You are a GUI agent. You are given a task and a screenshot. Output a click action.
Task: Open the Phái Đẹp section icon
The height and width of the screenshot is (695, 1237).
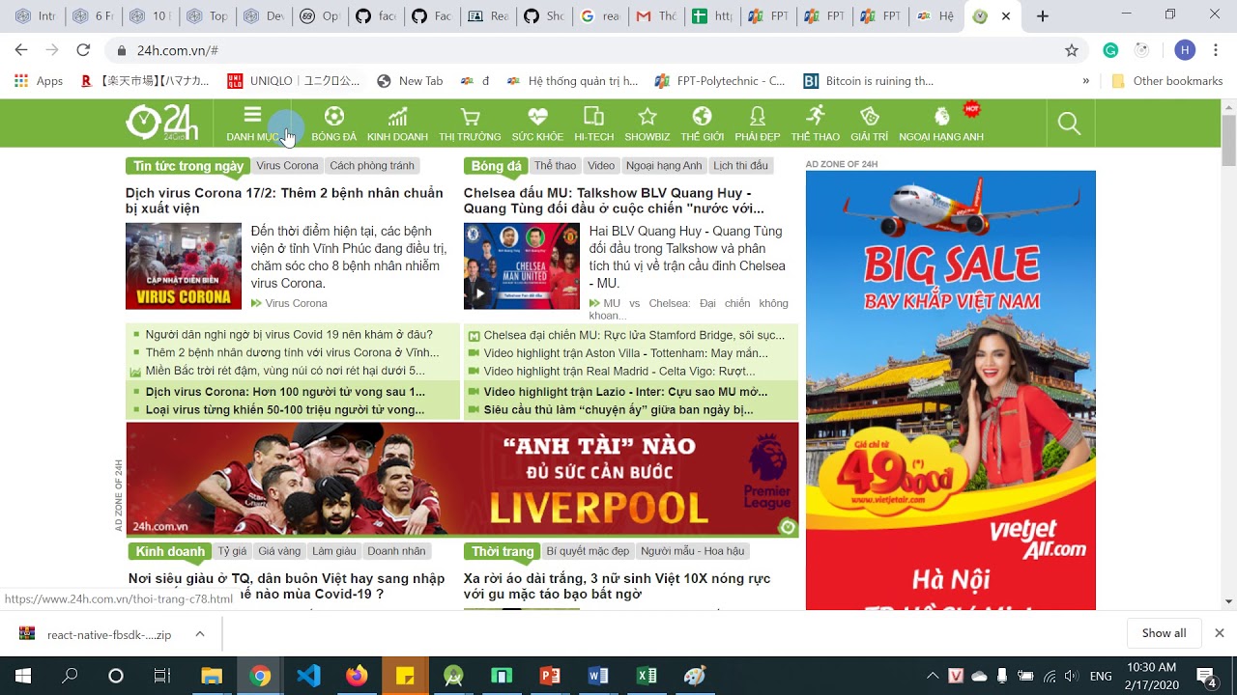[x=757, y=124]
